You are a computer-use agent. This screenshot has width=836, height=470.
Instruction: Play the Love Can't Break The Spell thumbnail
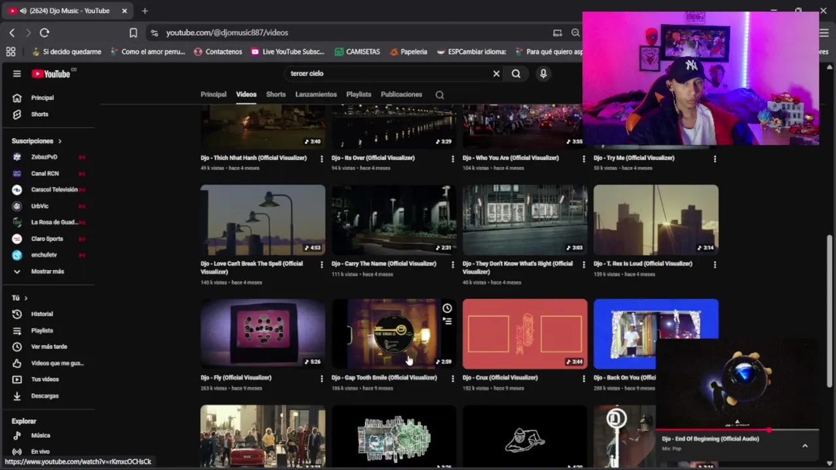tap(263, 220)
